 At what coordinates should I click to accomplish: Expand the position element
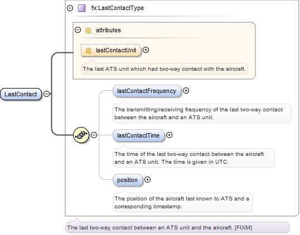coord(147,180)
